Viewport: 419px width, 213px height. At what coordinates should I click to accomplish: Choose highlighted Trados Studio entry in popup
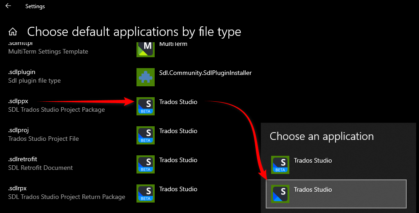336,194
